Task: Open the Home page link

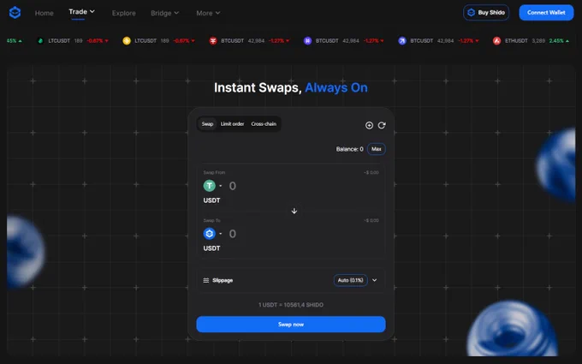Action: click(x=45, y=13)
